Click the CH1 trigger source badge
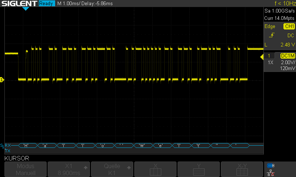296x177 pixels. [x=289, y=26]
